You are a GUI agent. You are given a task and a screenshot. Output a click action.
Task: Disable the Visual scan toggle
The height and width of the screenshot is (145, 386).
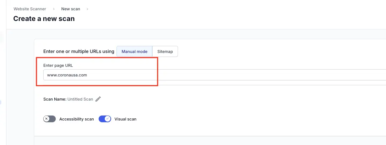coord(105,119)
